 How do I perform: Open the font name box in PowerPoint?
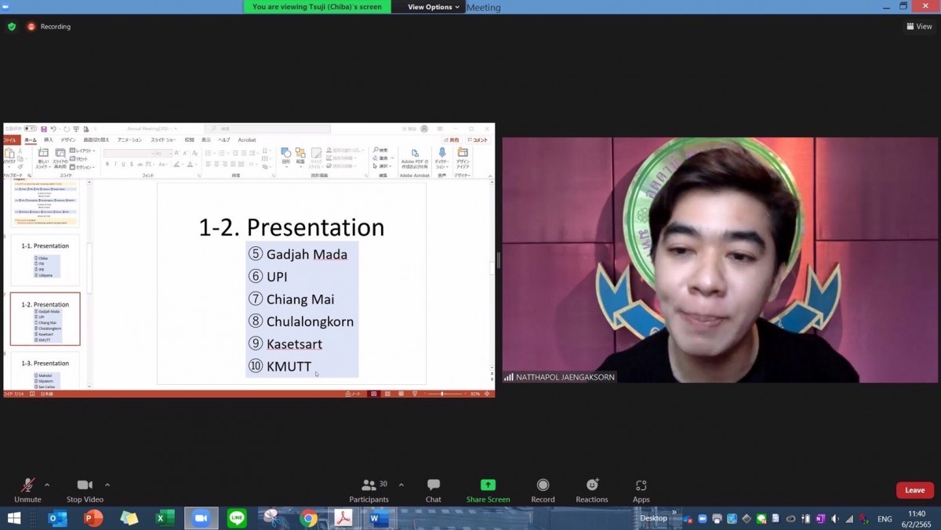[128, 154]
